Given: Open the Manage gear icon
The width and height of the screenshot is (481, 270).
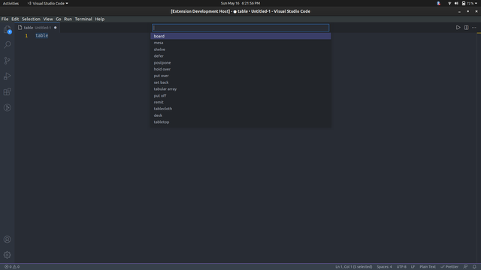Looking at the screenshot, I should 8,255.
